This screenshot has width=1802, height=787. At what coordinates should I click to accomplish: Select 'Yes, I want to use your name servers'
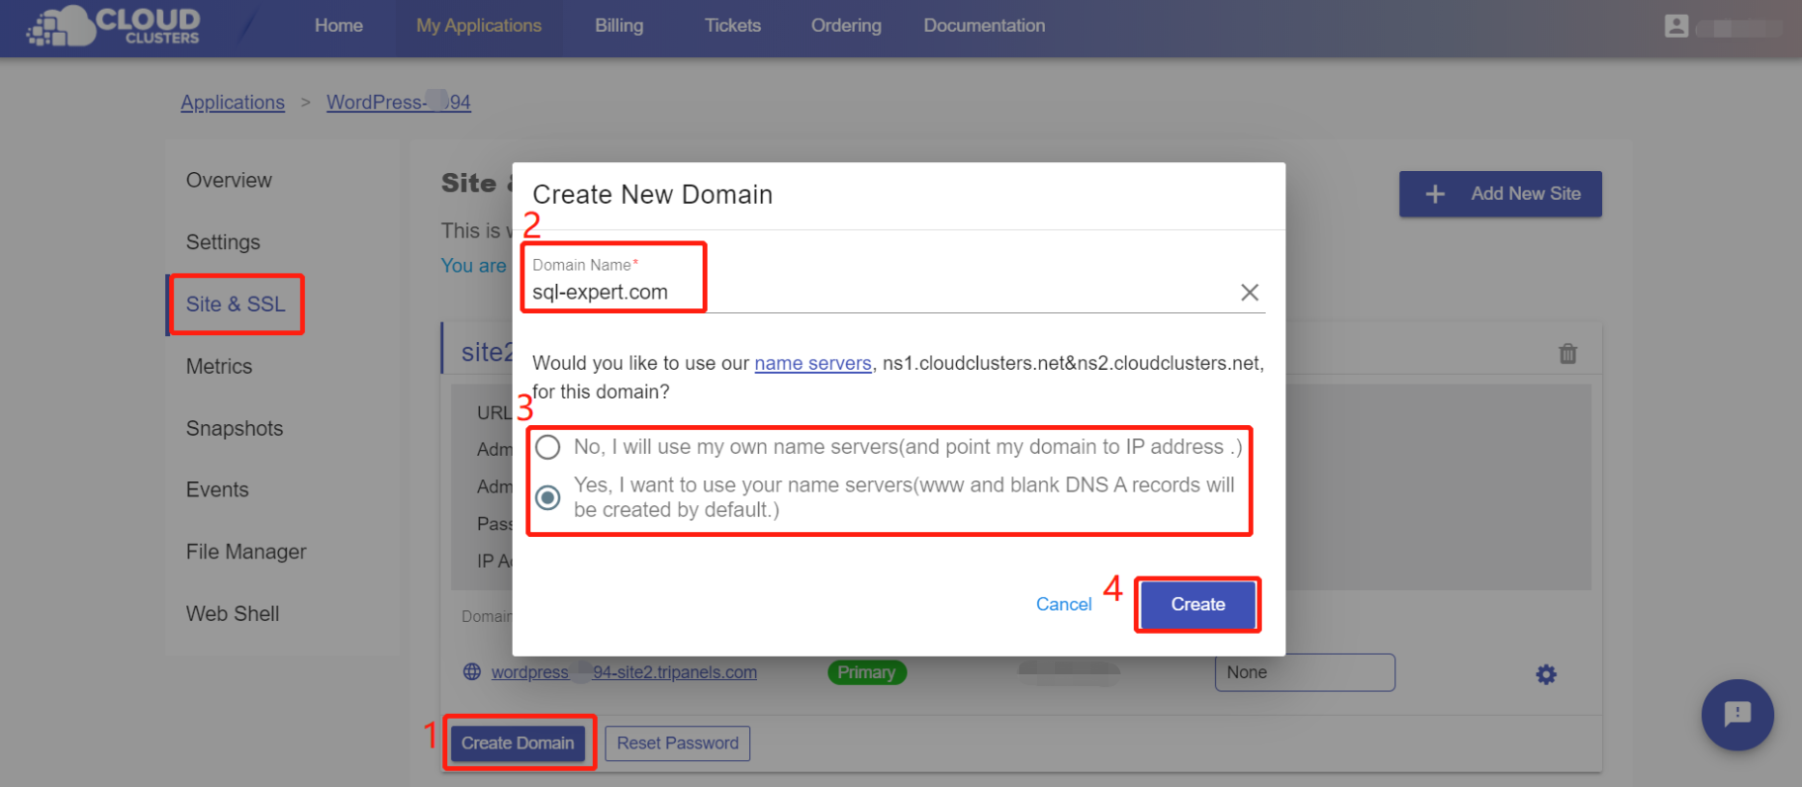pyautogui.click(x=547, y=497)
